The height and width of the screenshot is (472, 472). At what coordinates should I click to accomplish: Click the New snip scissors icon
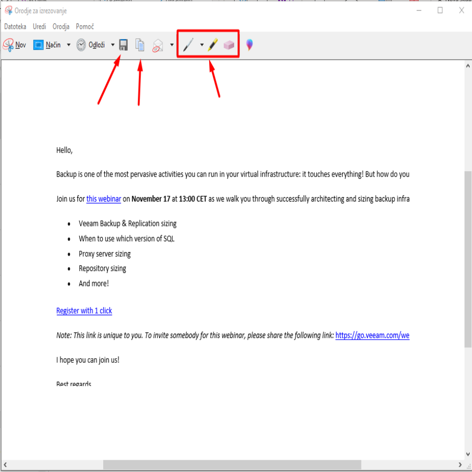[x=8, y=45]
